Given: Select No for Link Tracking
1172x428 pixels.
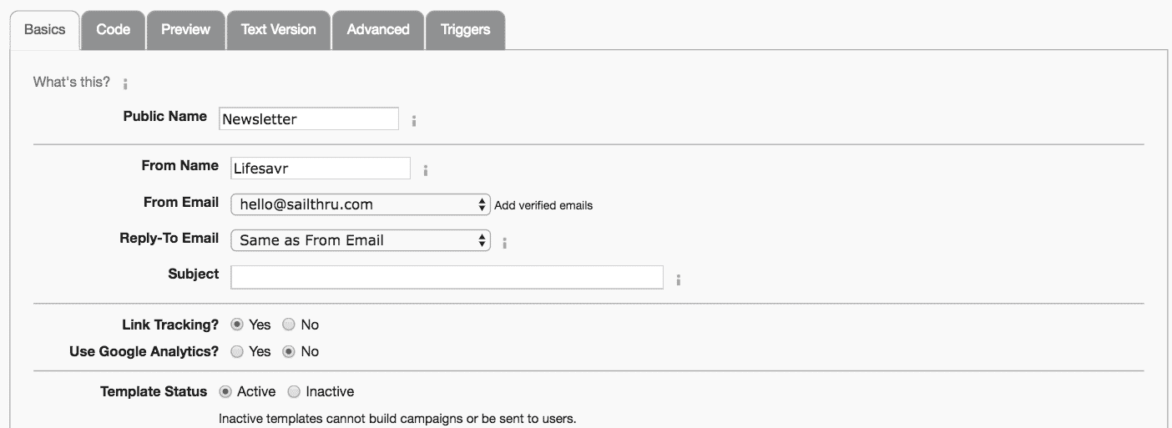Looking at the screenshot, I should pyautogui.click(x=289, y=325).
